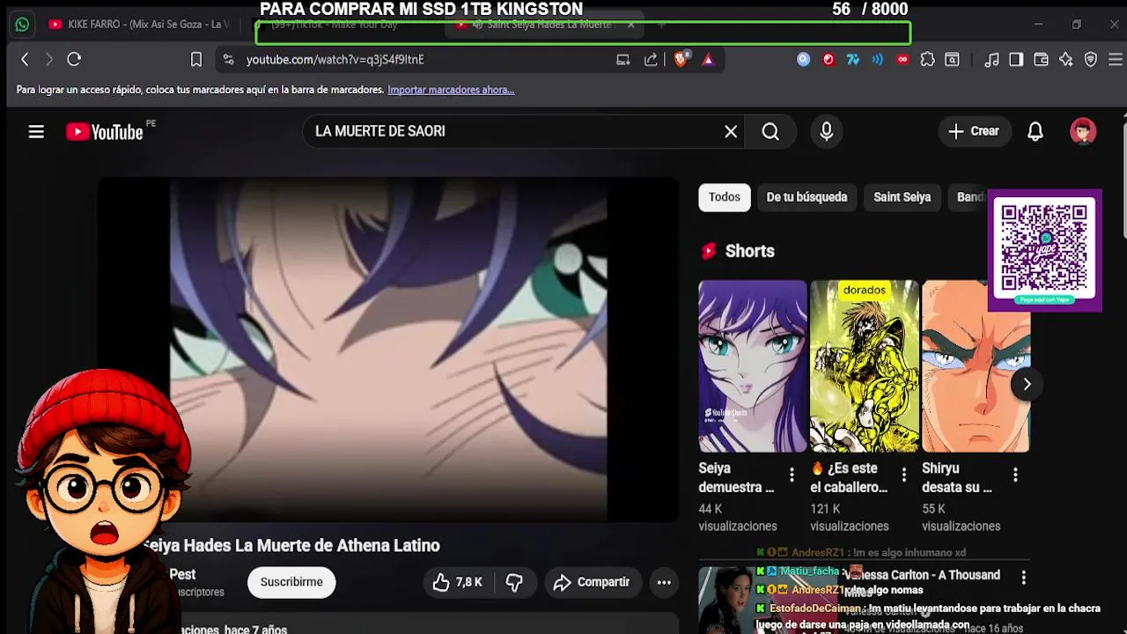The height and width of the screenshot is (634, 1127).
Task: Open the 'Shiryu desata su' Short thumbnail
Action: pos(976,366)
